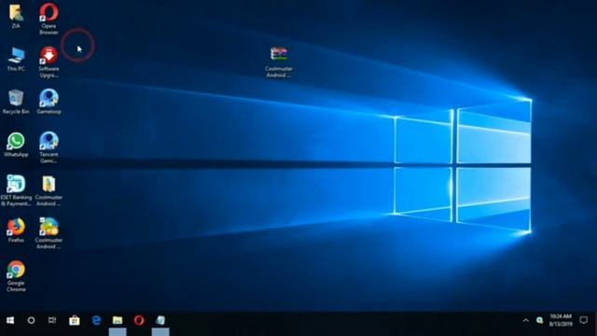The image size is (597, 336).
Task: Select the Coolmuster Android WinRAR archive
Action: 279,63
